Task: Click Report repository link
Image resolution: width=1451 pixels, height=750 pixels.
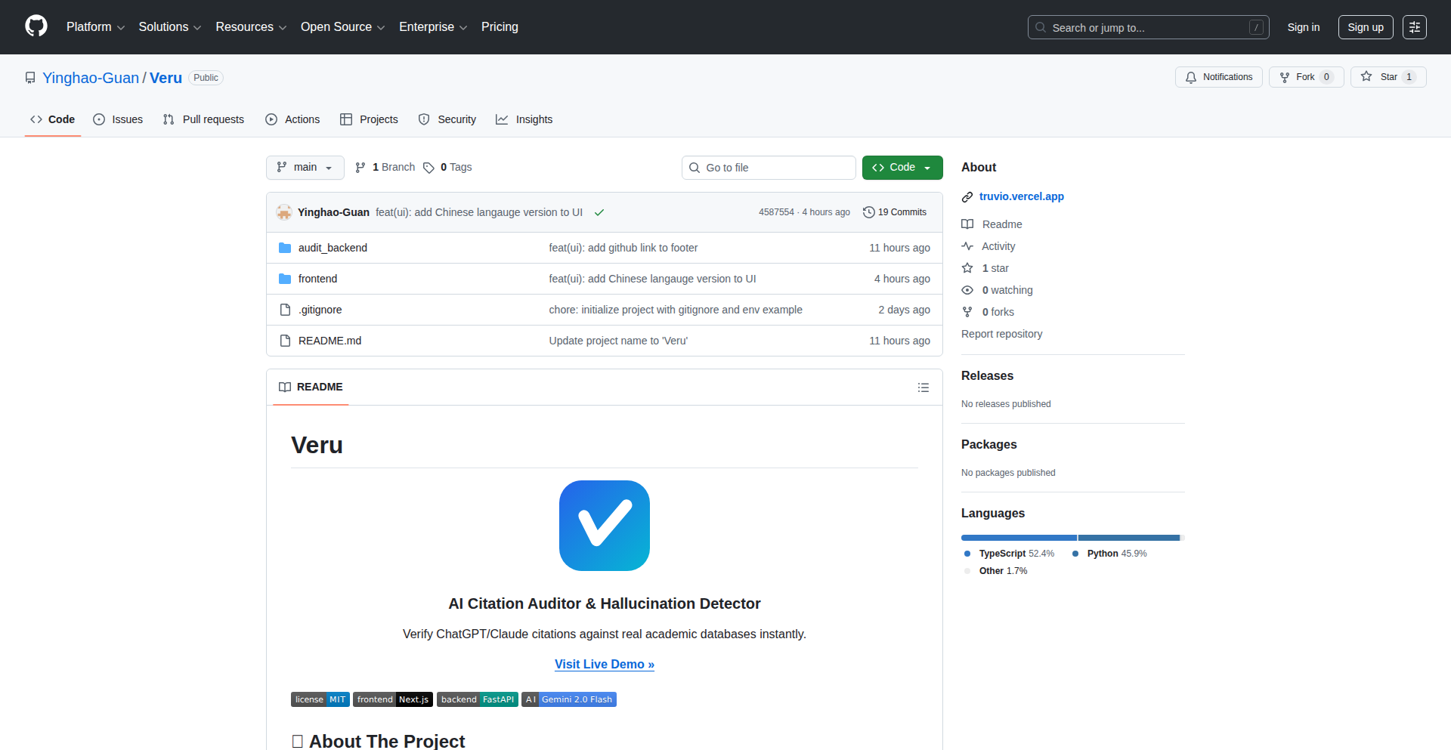Action: point(1001,334)
